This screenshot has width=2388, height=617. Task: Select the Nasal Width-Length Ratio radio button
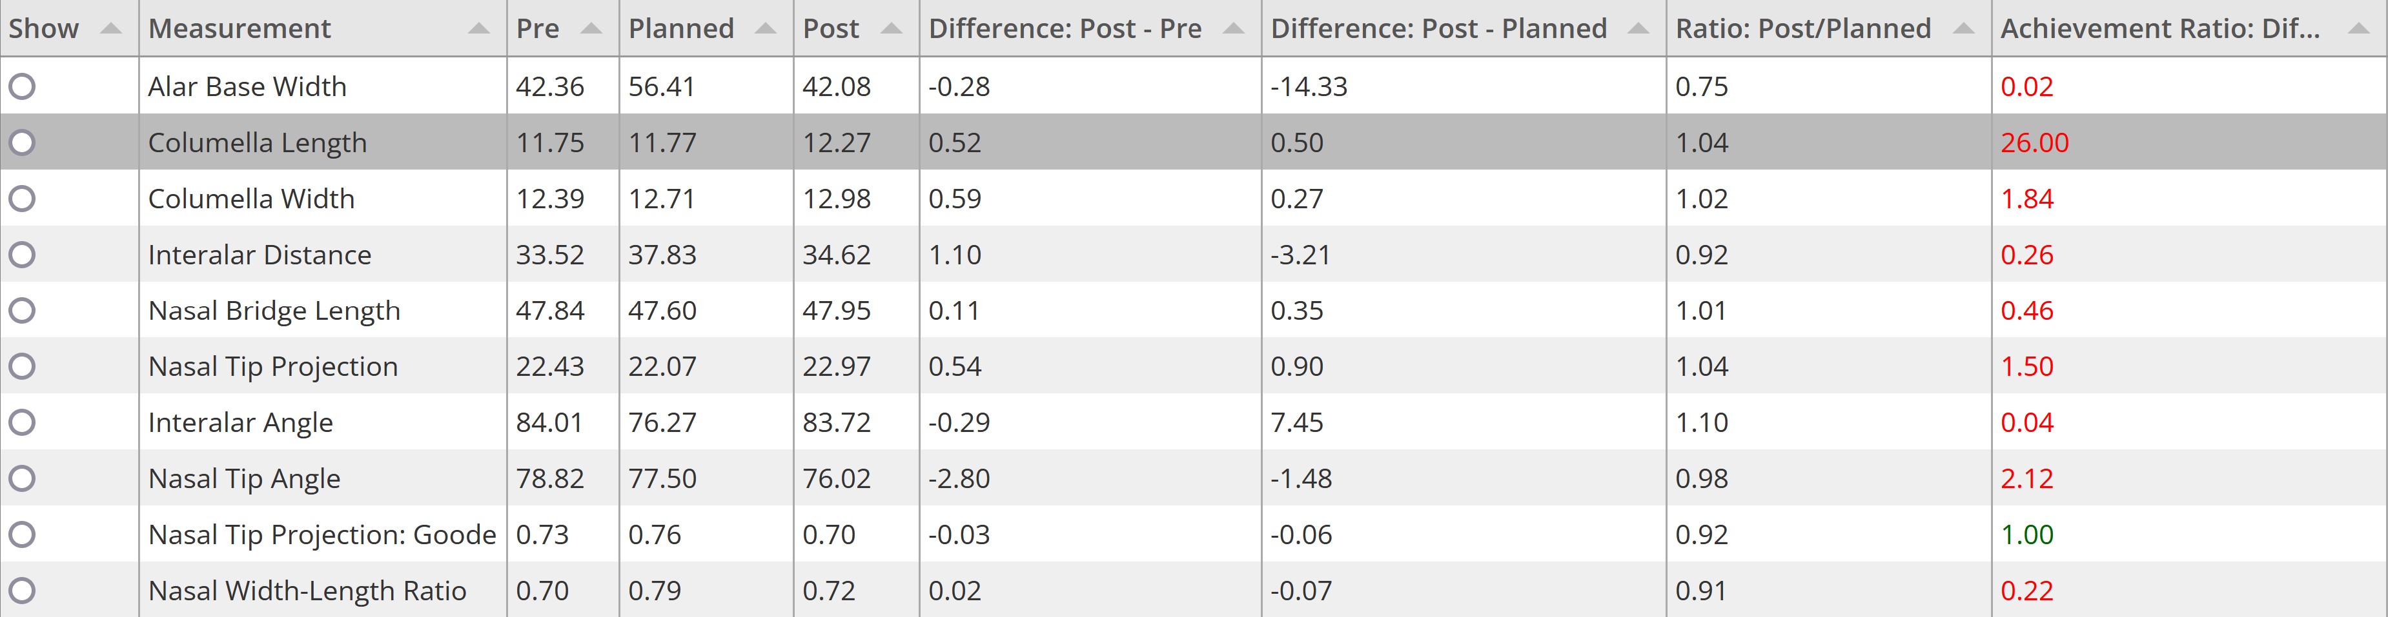(22, 590)
